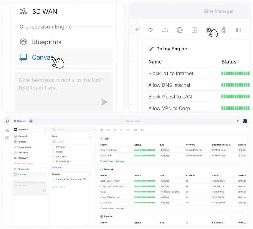Check the Large-Scale Deployment (2) checkbox
The width and height of the screenshot is (253, 229).
[x=53, y=179]
